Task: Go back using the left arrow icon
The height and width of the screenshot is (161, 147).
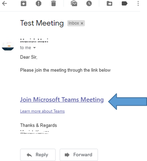Action: coord(5,3)
